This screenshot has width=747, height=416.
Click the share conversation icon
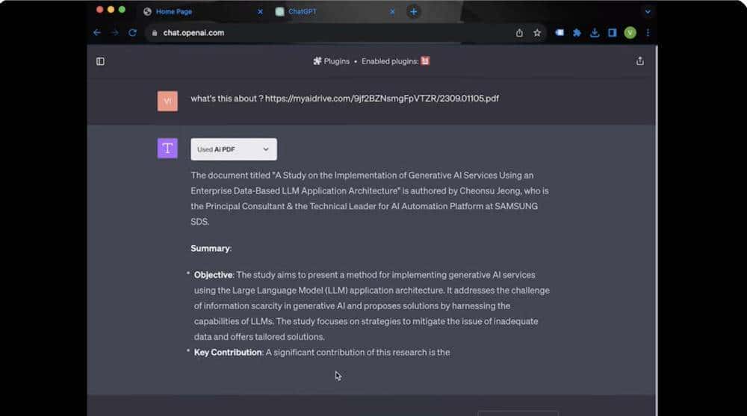(x=639, y=61)
